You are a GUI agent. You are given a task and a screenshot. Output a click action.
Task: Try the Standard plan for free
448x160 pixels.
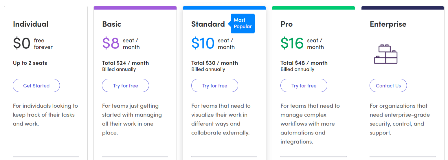click(215, 86)
